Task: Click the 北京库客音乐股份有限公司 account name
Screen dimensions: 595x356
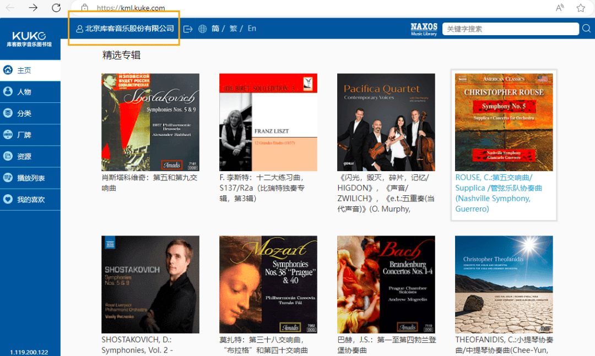Action: coord(129,29)
